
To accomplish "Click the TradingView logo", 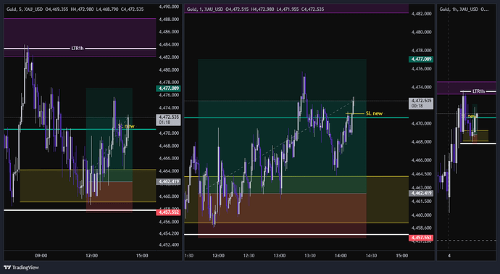I will pos(21,267).
